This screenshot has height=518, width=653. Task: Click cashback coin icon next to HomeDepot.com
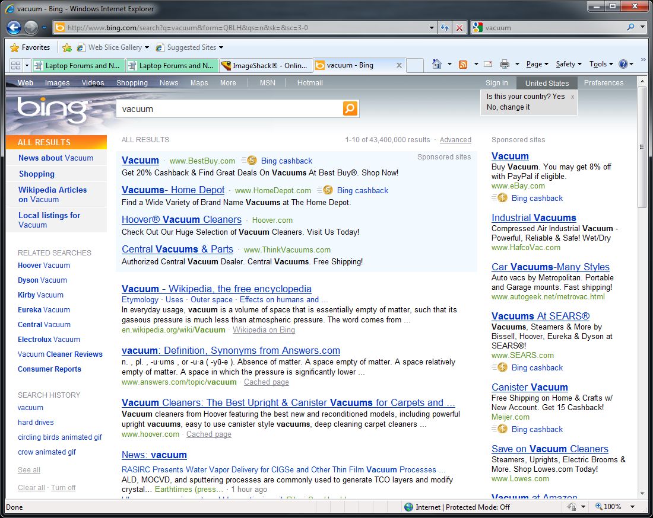click(x=328, y=190)
